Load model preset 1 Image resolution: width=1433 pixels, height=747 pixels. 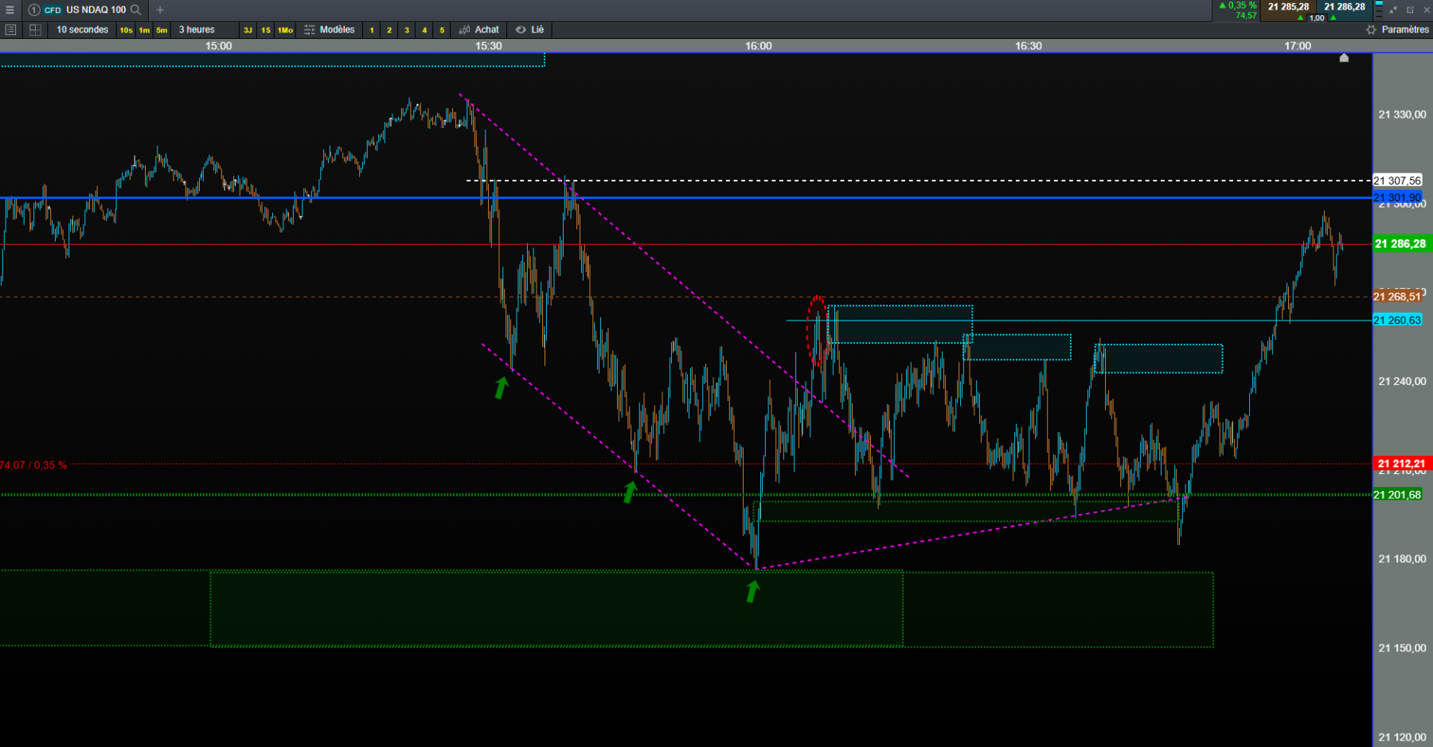click(x=372, y=30)
